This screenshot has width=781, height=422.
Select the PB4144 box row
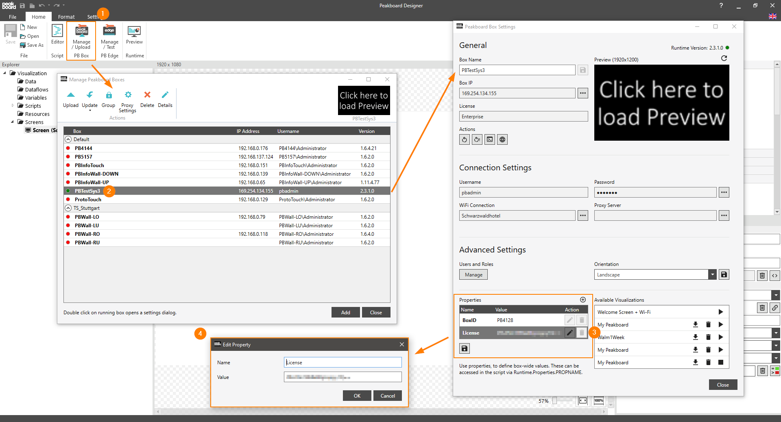coord(227,148)
